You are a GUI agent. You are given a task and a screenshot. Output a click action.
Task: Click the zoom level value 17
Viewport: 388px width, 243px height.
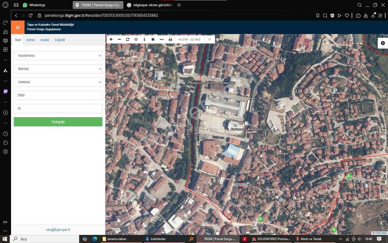pyautogui.click(x=210, y=39)
